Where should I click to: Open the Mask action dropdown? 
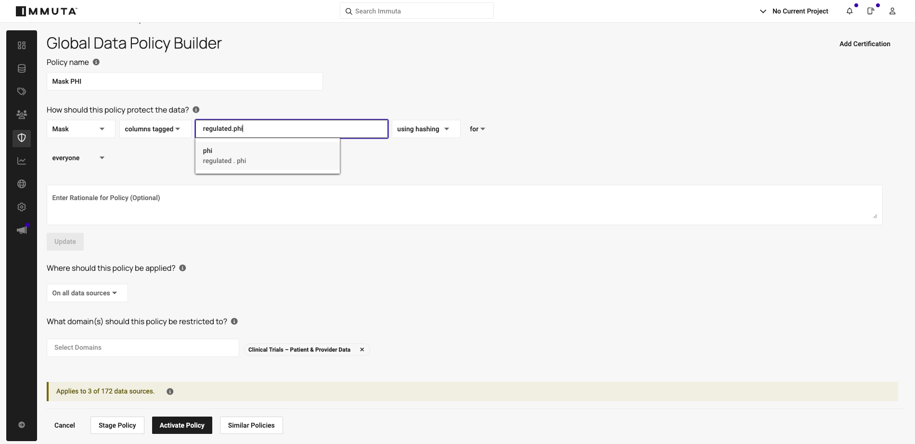click(80, 128)
